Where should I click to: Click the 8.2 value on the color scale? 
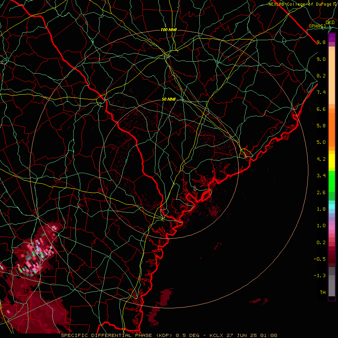(x=321, y=75)
